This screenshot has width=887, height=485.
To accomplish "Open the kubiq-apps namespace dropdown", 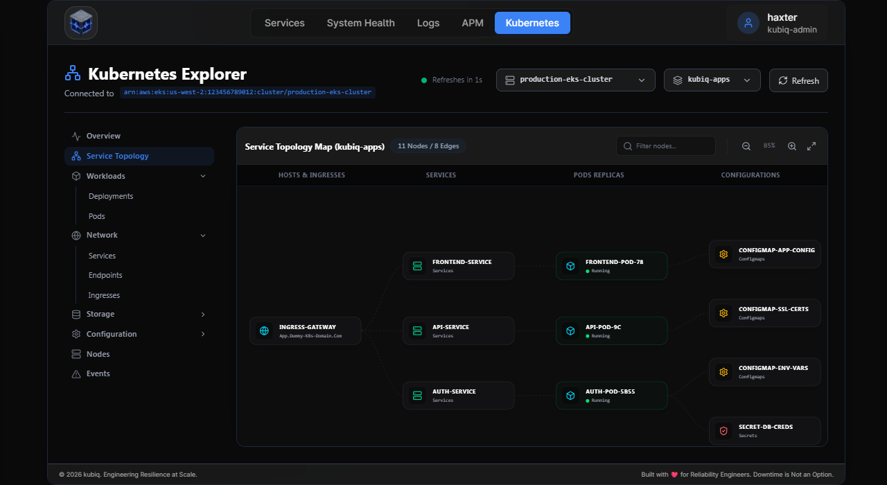I will coord(712,80).
